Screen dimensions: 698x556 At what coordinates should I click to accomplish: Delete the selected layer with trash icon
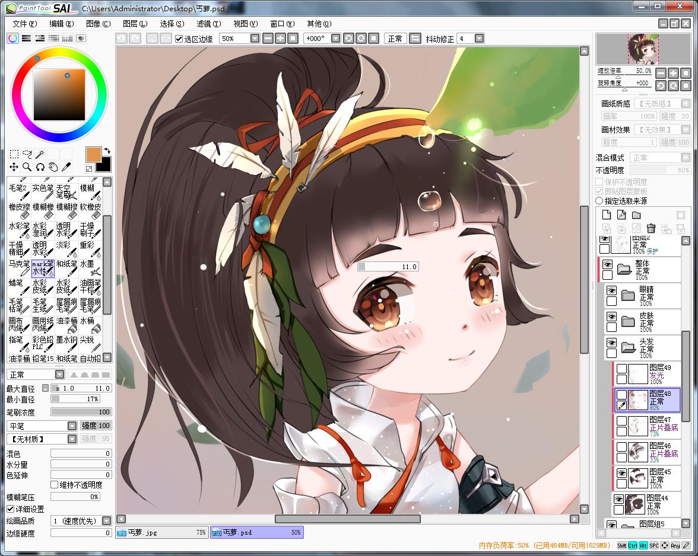(x=651, y=228)
